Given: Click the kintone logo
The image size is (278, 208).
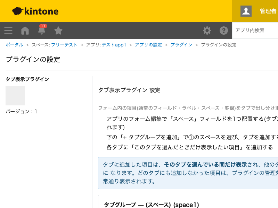Looking at the screenshot, I should click(35, 11).
